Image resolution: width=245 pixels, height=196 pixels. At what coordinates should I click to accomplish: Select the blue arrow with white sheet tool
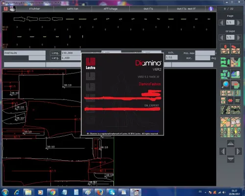pos(236,74)
